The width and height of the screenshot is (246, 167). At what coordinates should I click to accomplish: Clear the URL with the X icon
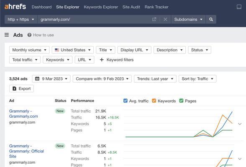click(165, 19)
